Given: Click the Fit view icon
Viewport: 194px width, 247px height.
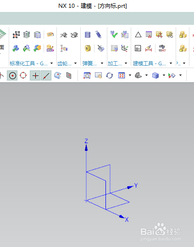Looking at the screenshot, I should click(122, 75).
